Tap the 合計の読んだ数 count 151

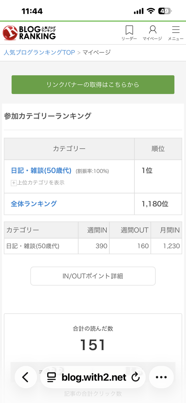pos(93,345)
